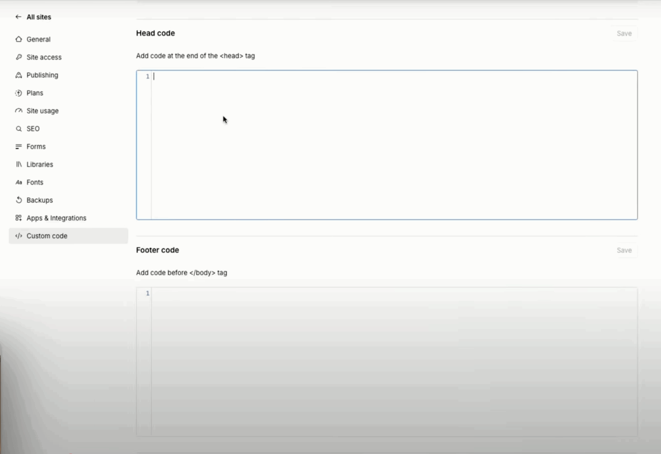This screenshot has height=454, width=661.
Task: Save the Head code section
Action: coord(624,34)
